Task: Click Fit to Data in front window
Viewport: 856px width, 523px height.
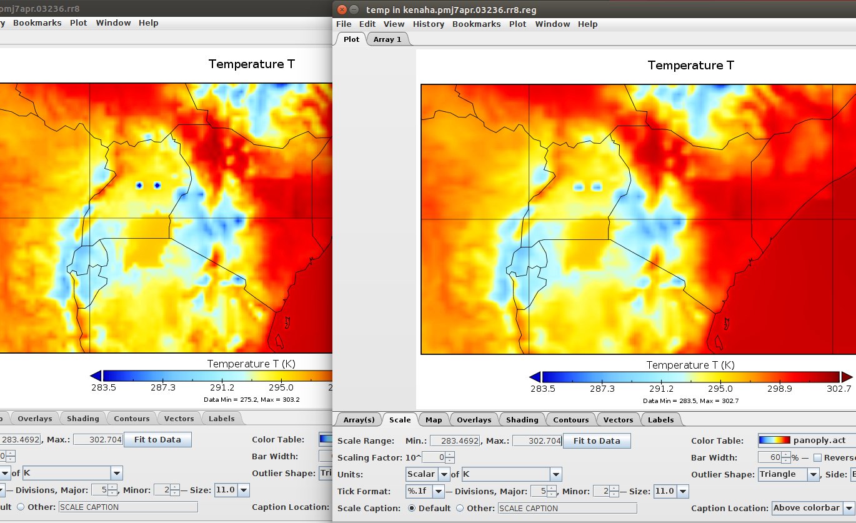Action: pyautogui.click(x=597, y=441)
